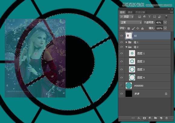Viewport: 175px width, 123px height.
Task: Expand the 组 1 group
Action: 126,42
